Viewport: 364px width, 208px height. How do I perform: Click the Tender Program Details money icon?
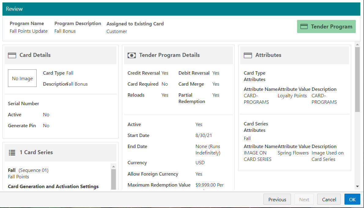tap(132, 55)
